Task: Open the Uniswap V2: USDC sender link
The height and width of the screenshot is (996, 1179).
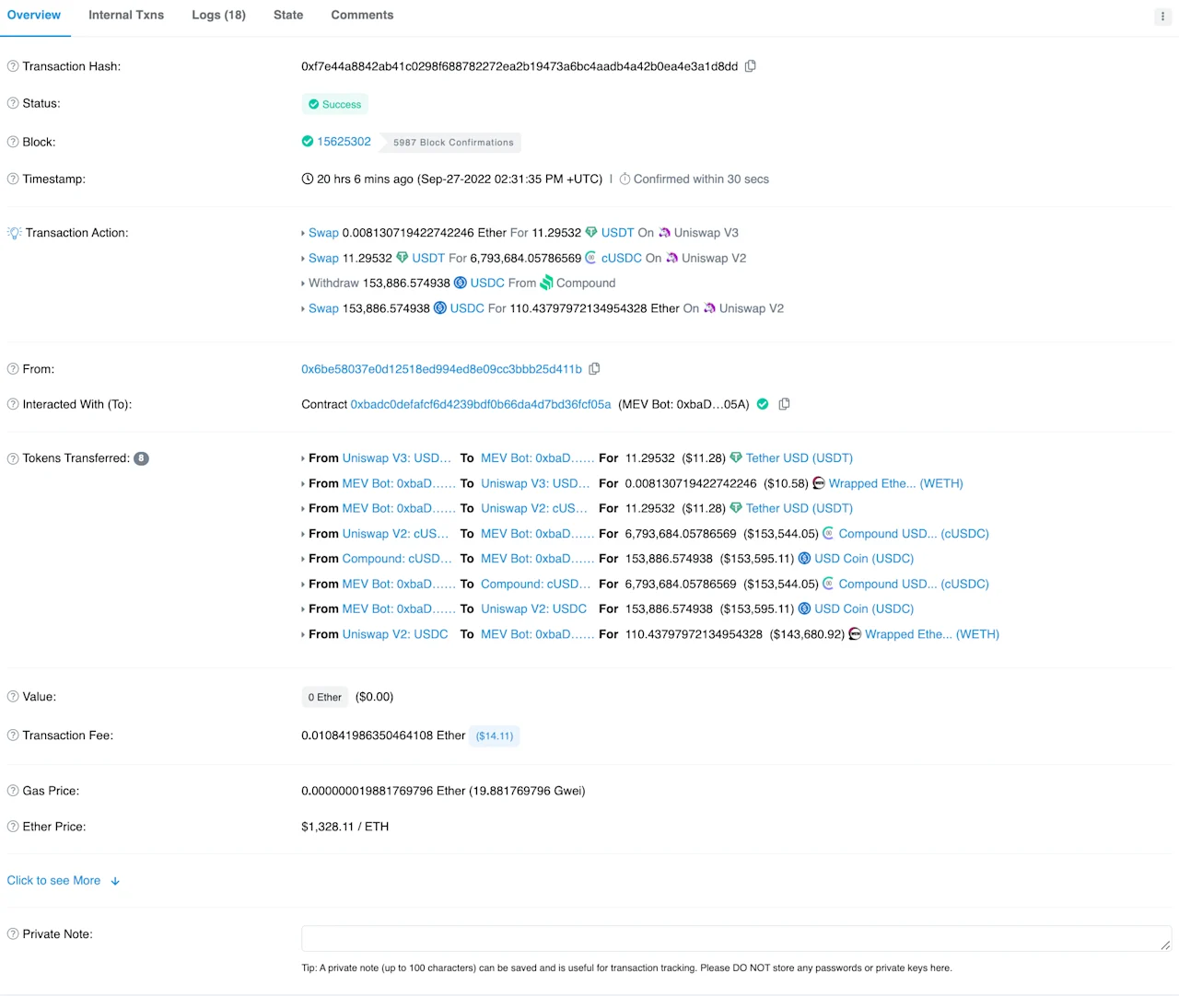Action: [x=395, y=634]
